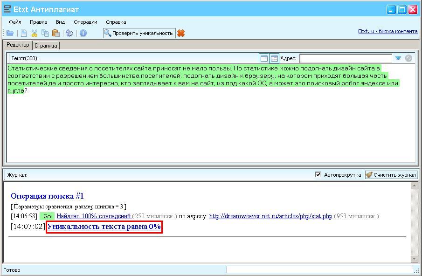
Task: Paste text using clipboard icon
Action: 55,33
